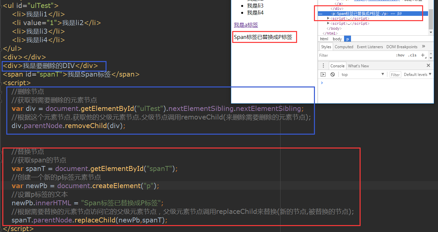Image resolution: width=438 pixels, height=232 pixels.
Task: Show more Styles panel tabs chevron
Action: pos(423,47)
